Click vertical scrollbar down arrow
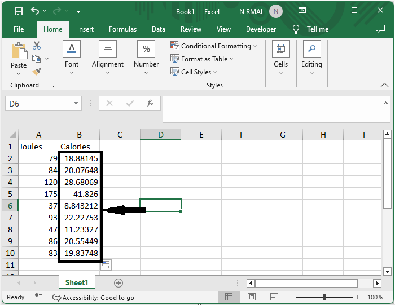395x305 pixels. click(x=388, y=271)
